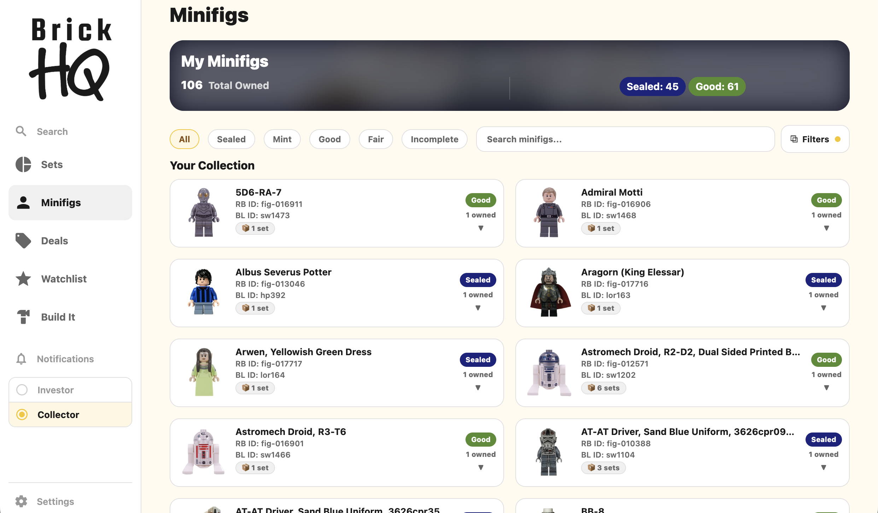
Task: Expand the AT-AT Driver fig-010388 card arrow
Action: click(x=824, y=468)
